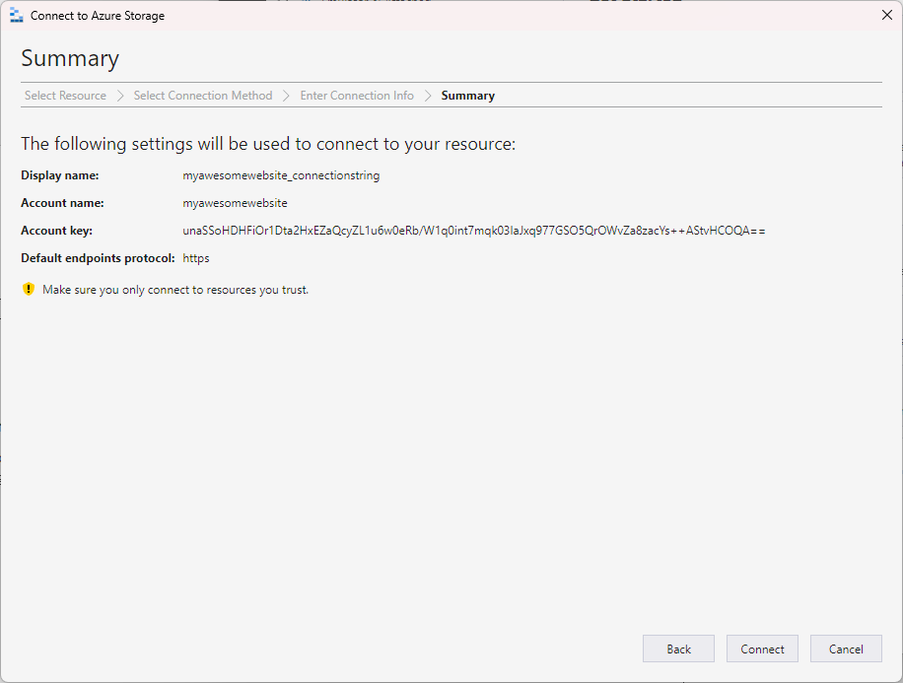
Task: Click the large Summary page heading
Action: click(70, 59)
